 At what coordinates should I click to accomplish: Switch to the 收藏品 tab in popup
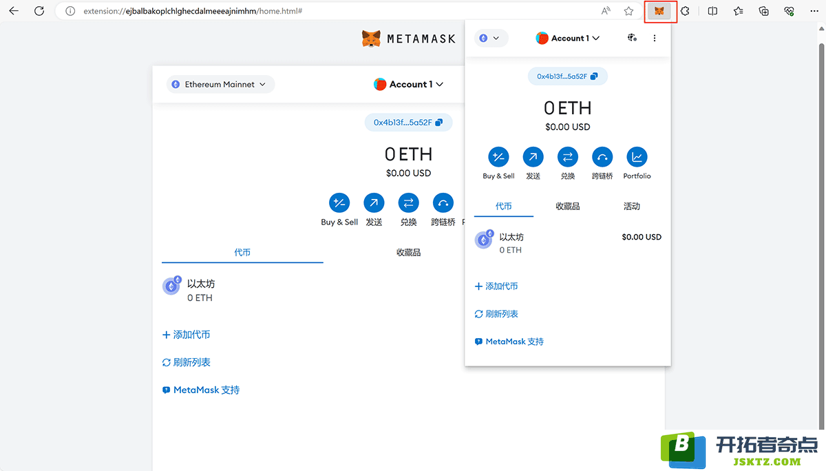point(568,207)
